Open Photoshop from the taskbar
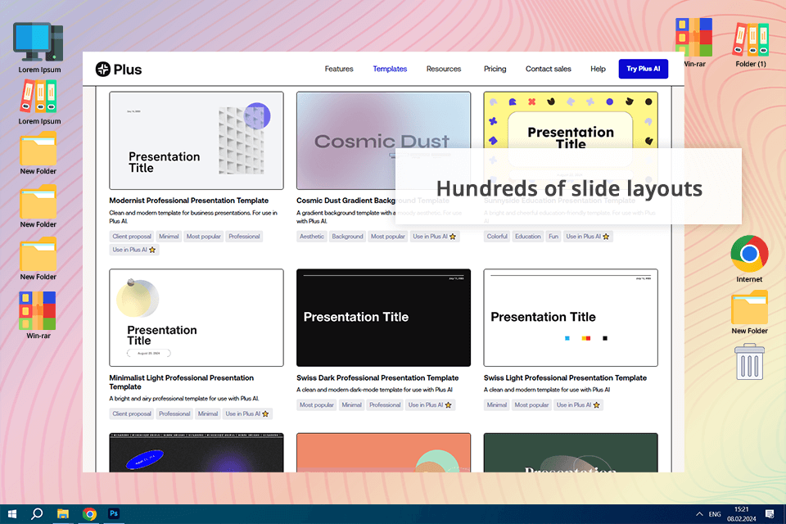The width and height of the screenshot is (786, 524). click(114, 514)
